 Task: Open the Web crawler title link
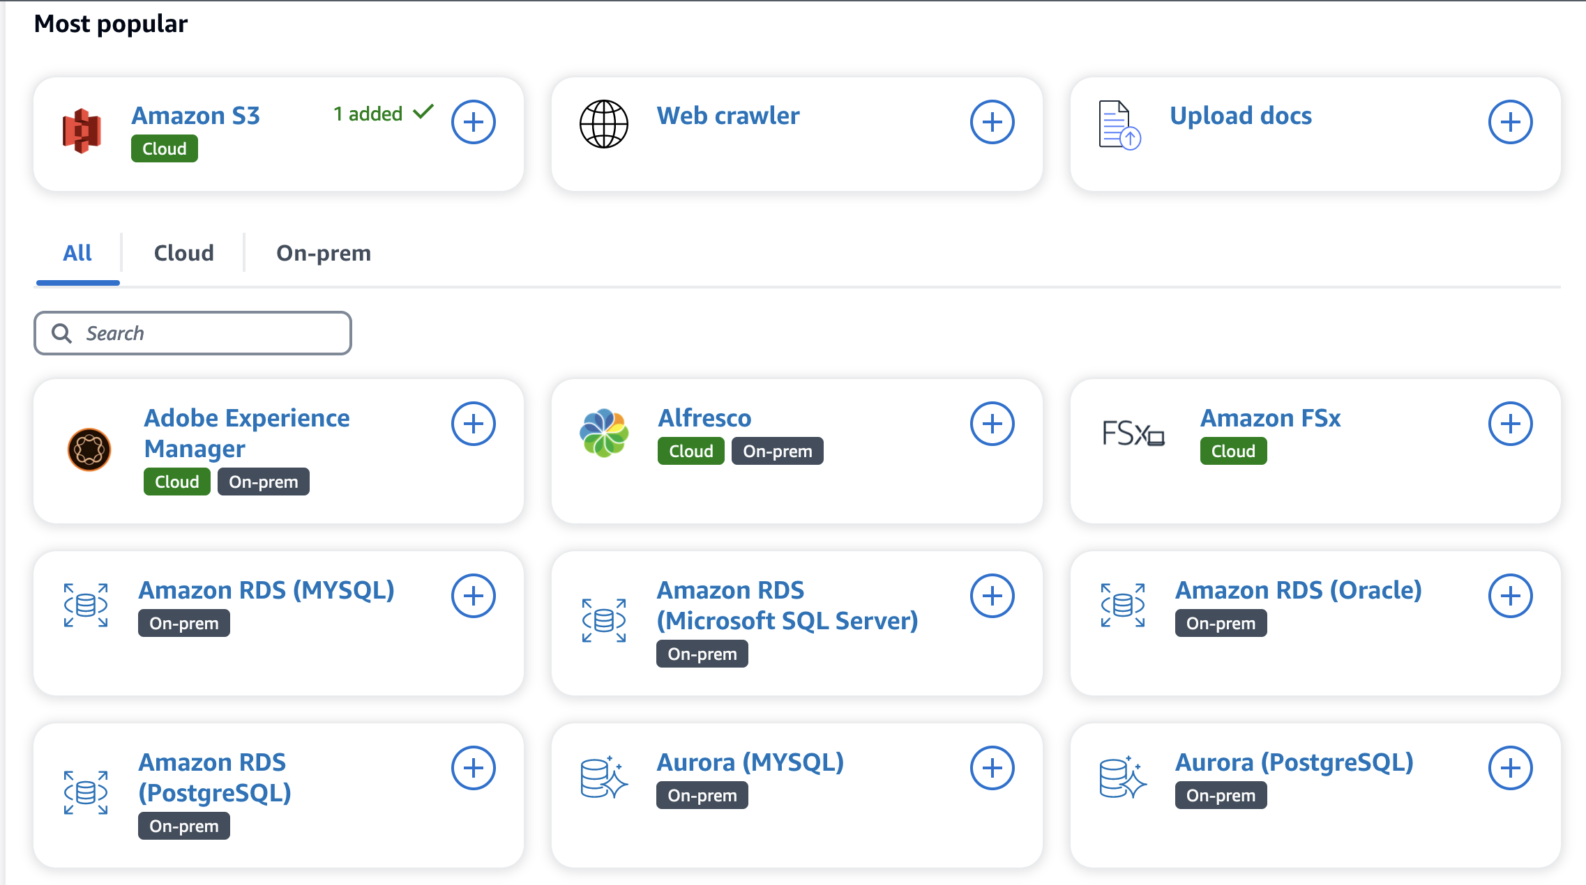(x=727, y=116)
